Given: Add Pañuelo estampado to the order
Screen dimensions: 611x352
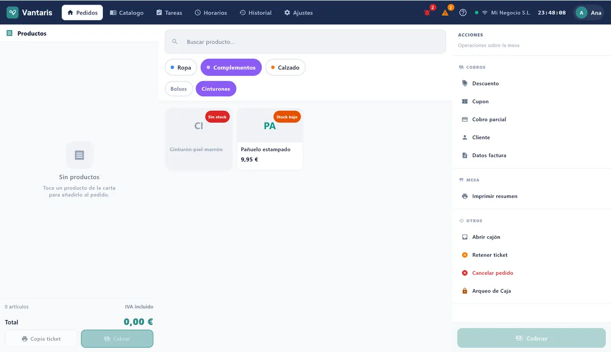Looking at the screenshot, I should 270,139.
